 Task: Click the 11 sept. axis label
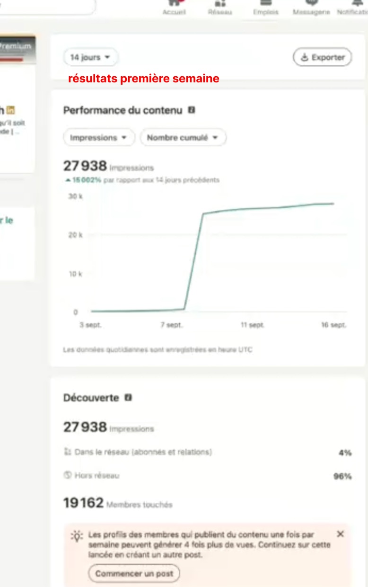(253, 325)
